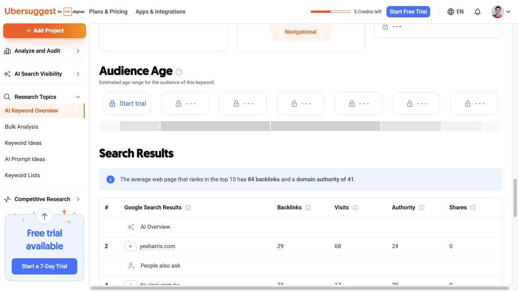The image size is (518, 291).
Task: Collapse Research Topics section
Action: click(x=78, y=97)
